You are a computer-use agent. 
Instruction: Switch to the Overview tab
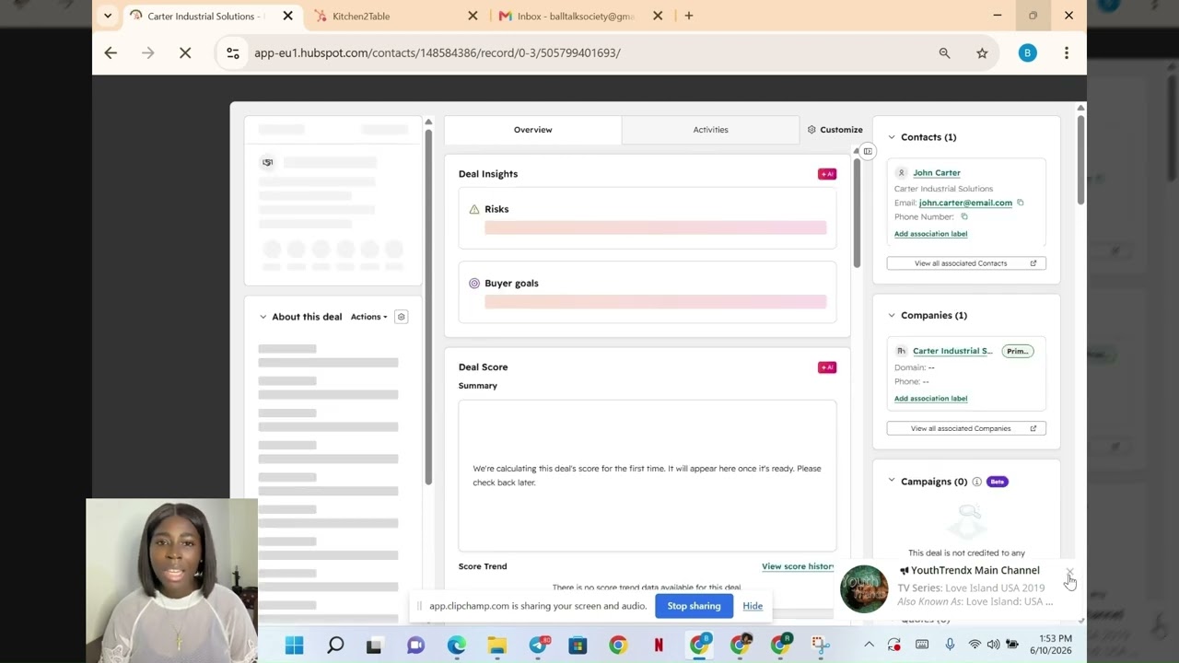[532, 130]
